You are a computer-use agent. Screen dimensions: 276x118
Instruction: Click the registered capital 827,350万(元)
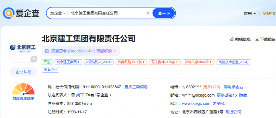pyautogui.click(x=80, y=104)
